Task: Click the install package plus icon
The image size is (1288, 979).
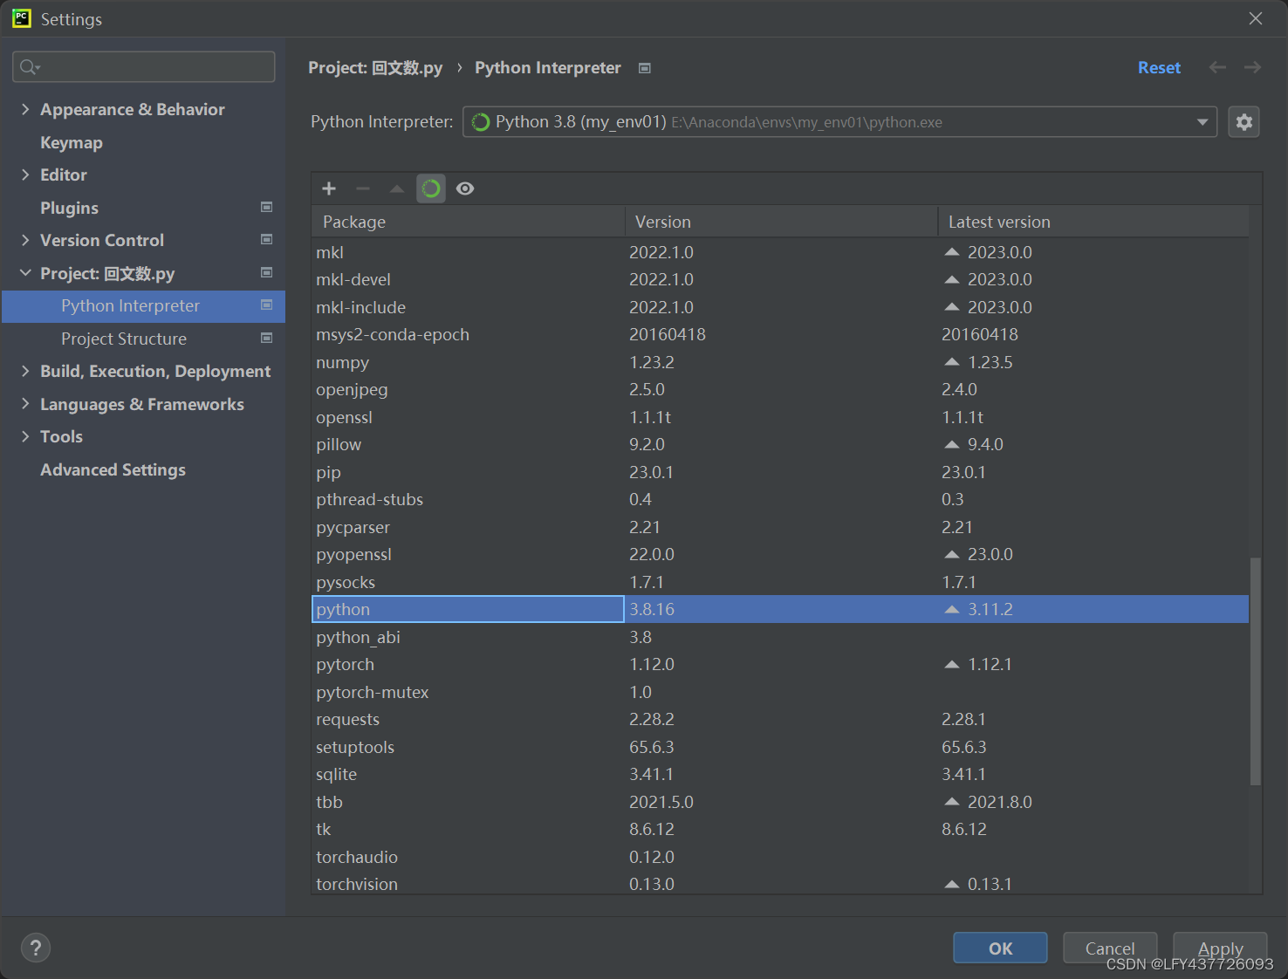Action: tap(329, 188)
